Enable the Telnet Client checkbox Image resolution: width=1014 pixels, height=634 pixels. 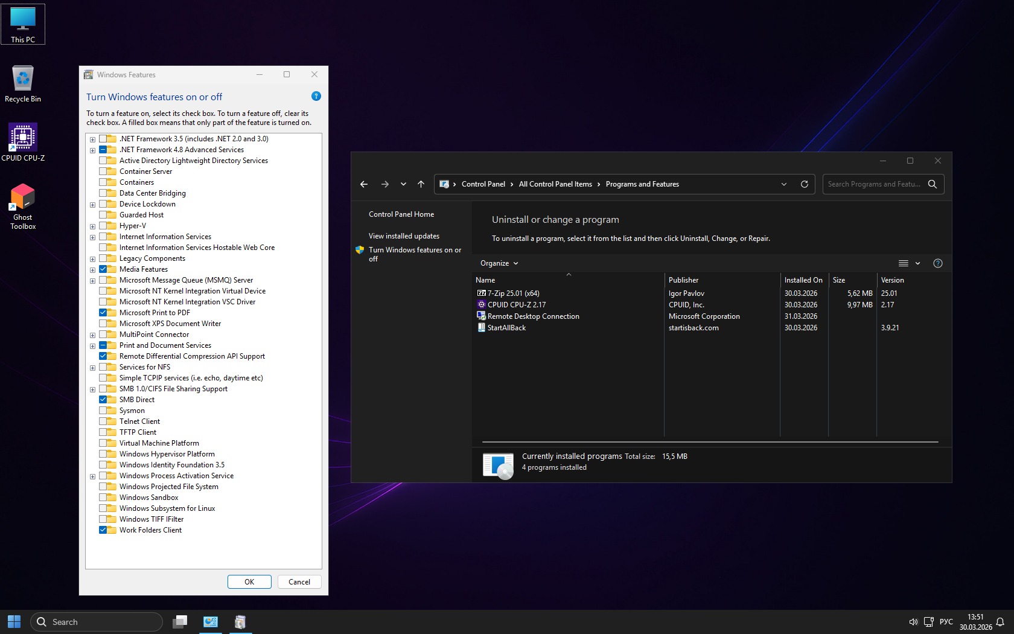[103, 421]
